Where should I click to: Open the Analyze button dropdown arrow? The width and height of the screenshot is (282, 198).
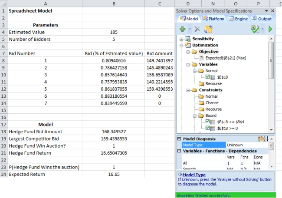[x=262, y=29]
